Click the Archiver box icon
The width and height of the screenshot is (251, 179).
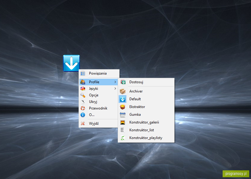pyautogui.click(x=123, y=91)
